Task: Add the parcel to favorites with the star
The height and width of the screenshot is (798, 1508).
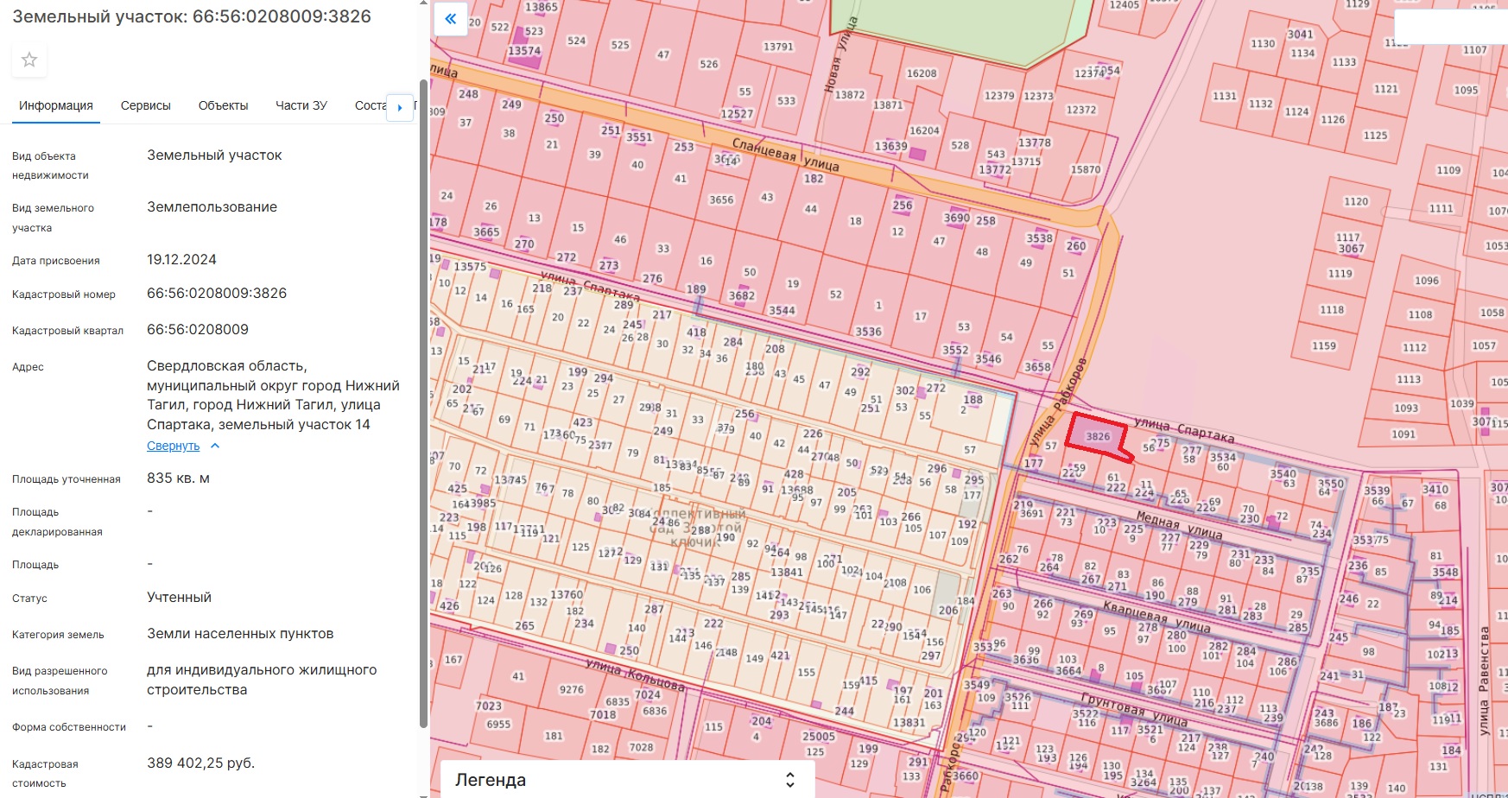Action: coord(29,60)
